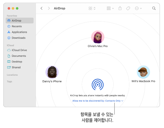
Task: Switch to icon grid view
Action: pos(90,8)
